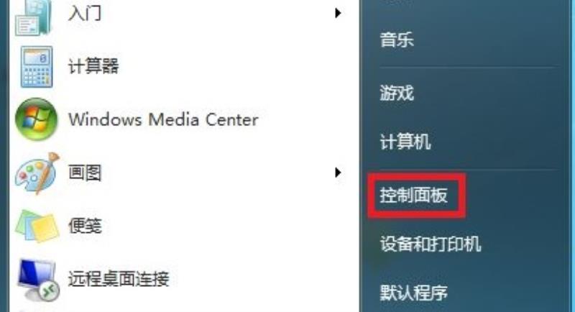
Task: Launch the 远程桌面连接 remote desktop icon
Action: [37, 280]
